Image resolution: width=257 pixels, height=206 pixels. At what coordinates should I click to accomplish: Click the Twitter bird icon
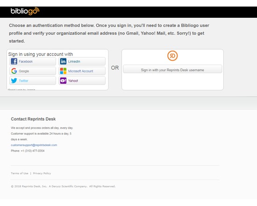tap(14, 81)
